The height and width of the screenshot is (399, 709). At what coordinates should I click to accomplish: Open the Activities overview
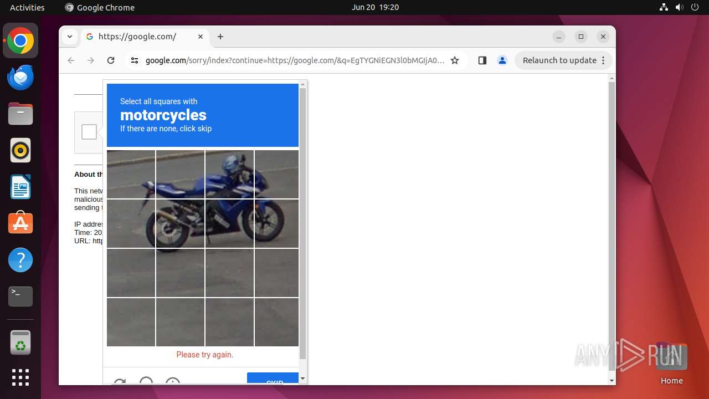[x=27, y=7]
